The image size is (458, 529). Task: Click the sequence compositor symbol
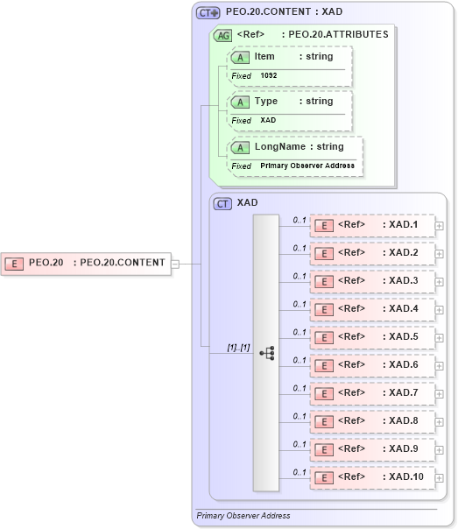[x=267, y=353]
